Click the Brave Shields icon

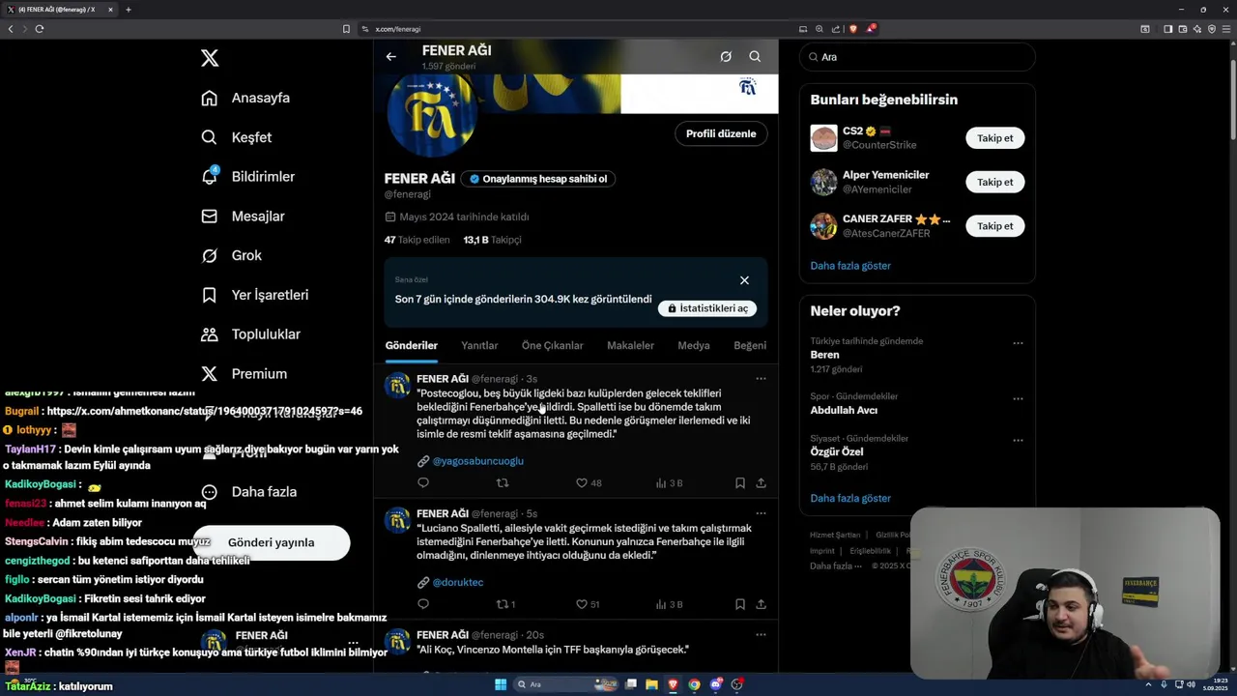pyautogui.click(x=853, y=29)
